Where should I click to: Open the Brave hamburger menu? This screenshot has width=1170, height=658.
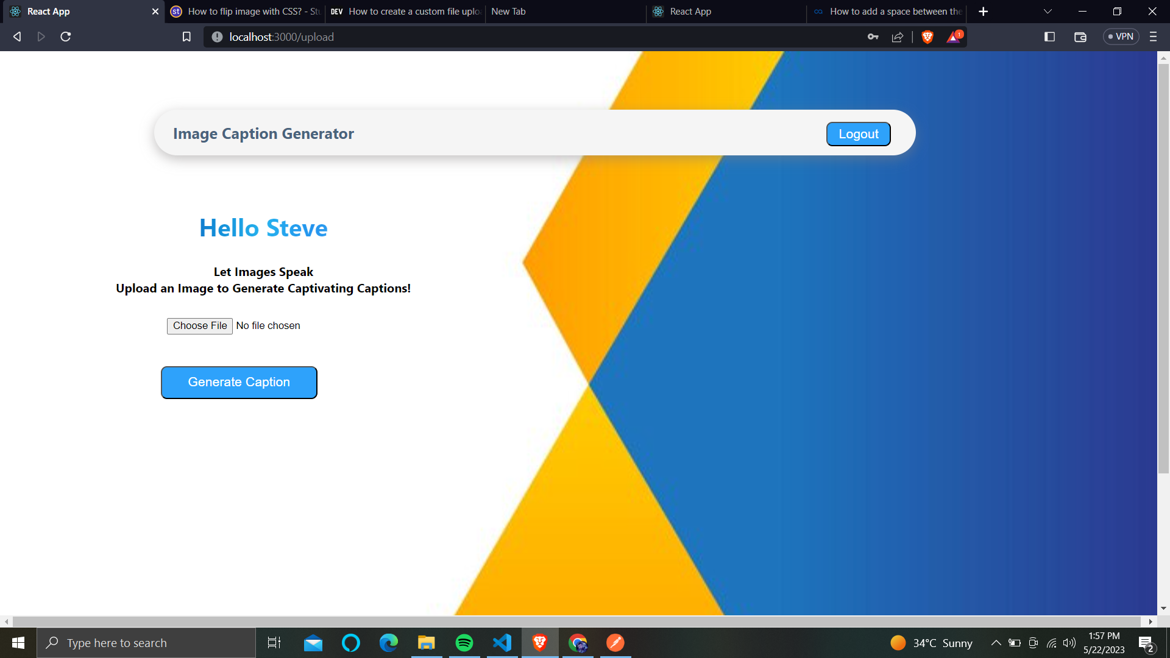pyautogui.click(x=1153, y=37)
